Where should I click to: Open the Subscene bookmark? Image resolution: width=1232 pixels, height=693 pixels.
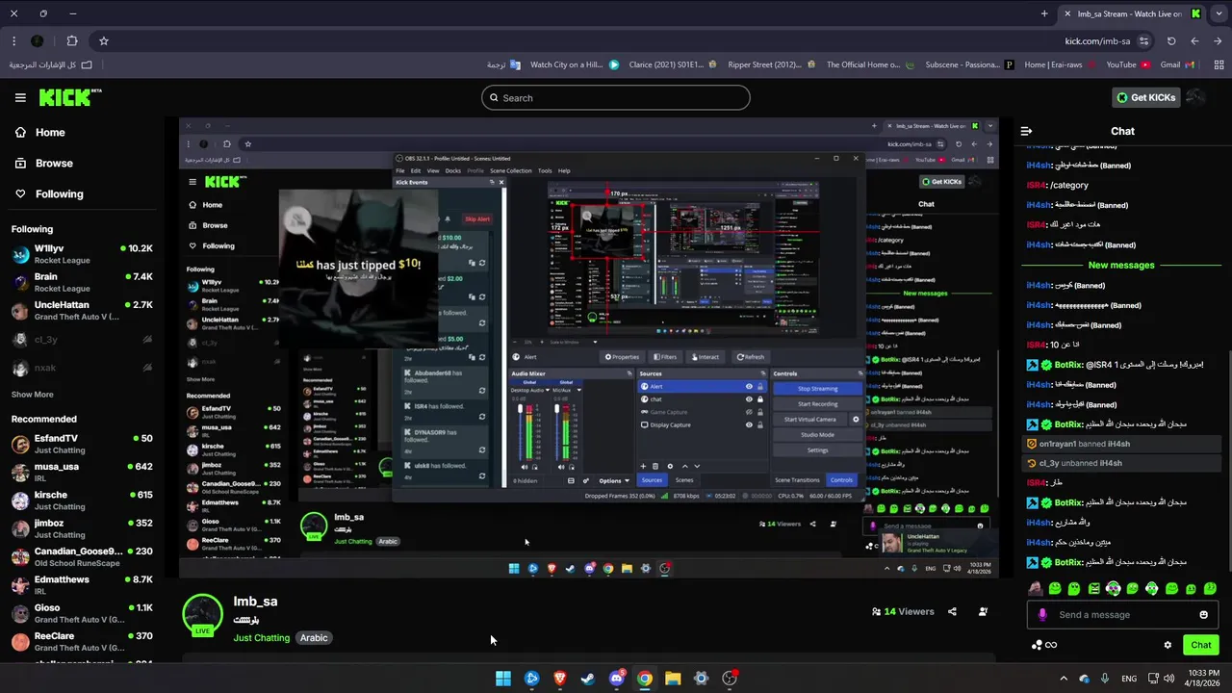pos(969,64)
